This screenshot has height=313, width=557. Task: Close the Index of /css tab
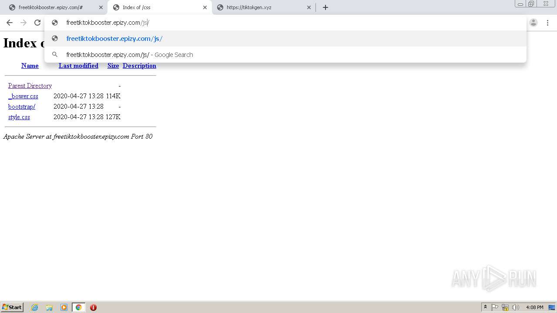click(x=205, y=7)
